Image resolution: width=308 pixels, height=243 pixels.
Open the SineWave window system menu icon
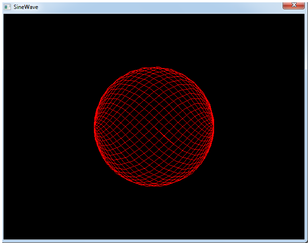point(8,7)
